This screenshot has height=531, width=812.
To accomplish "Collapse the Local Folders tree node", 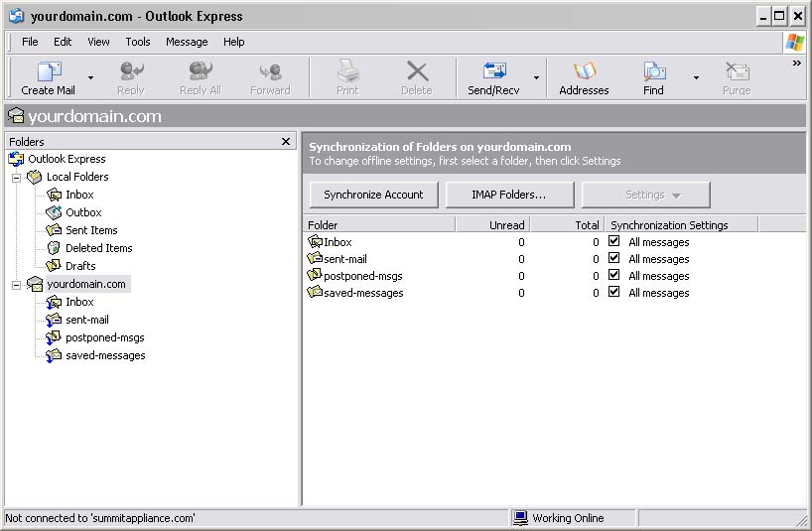I will [x=17, y=178].
